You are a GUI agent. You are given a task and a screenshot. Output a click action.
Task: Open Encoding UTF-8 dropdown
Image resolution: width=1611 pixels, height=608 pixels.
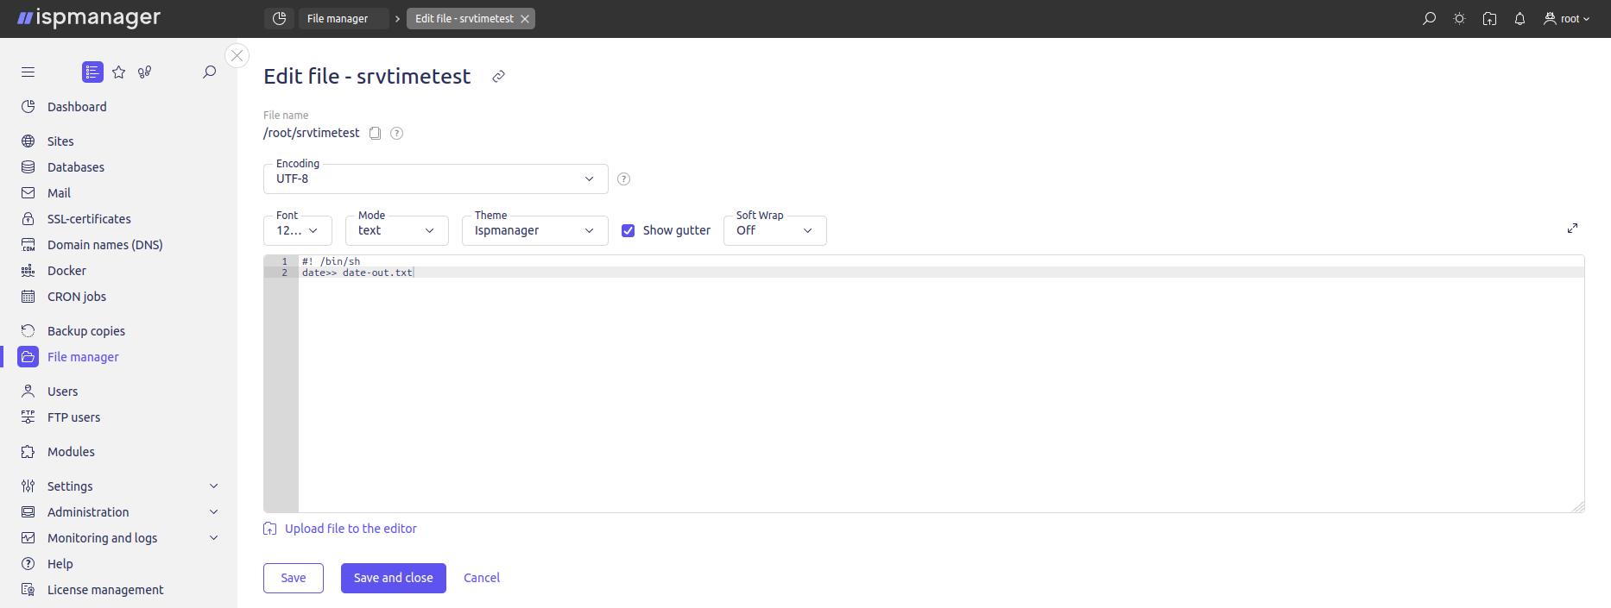(x=436, y=179)
